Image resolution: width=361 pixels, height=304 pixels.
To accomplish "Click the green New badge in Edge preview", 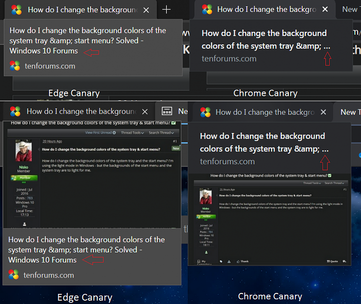I will coord(176,148).
